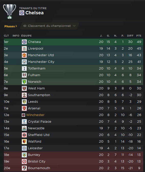Select the Crystal Palace row
Viewport: 145px width, 172px height.
click(74, 122)
